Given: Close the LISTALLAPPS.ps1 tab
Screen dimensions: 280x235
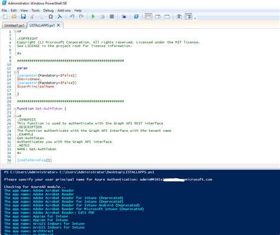Looking at the screenshot, I should coord(58,25).
